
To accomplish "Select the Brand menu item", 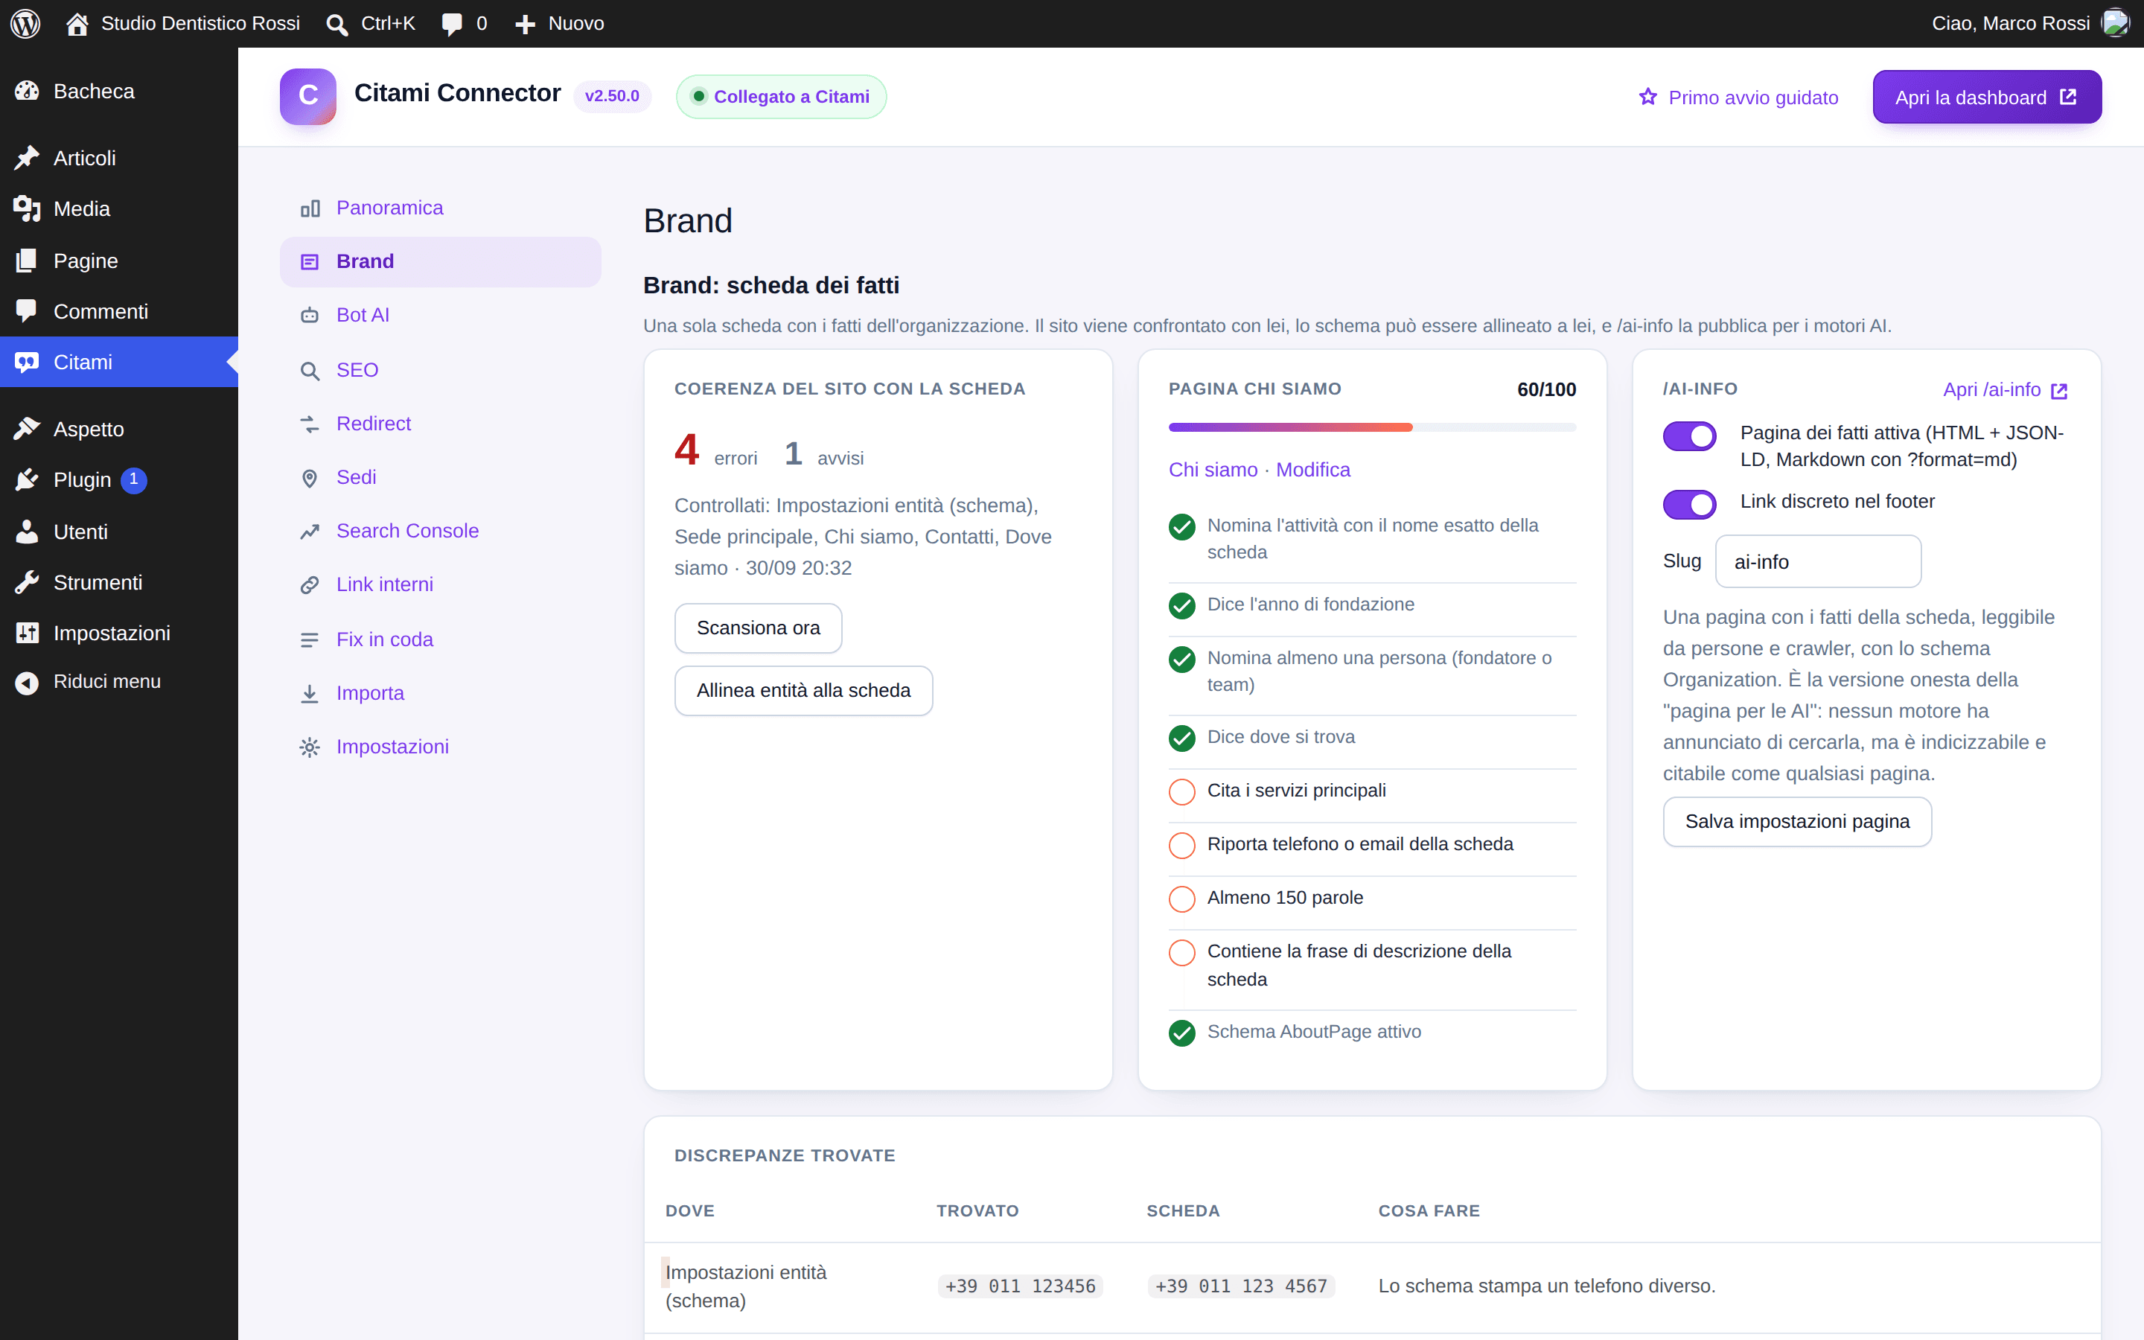I will click(x=440, y=261).
